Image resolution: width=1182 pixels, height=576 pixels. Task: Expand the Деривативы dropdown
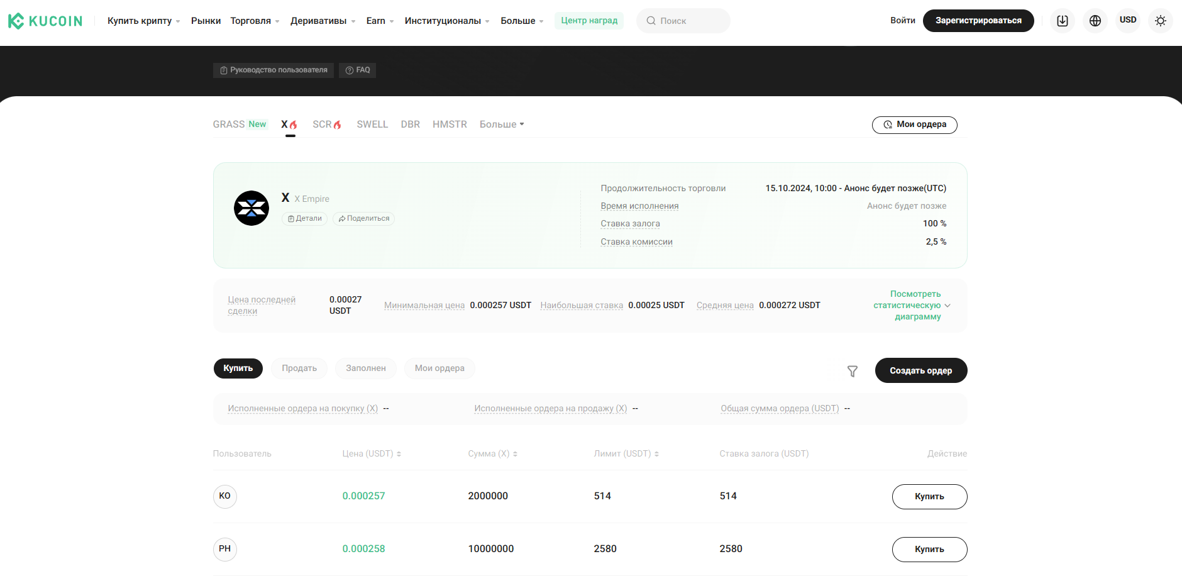[x=323, y=21]
